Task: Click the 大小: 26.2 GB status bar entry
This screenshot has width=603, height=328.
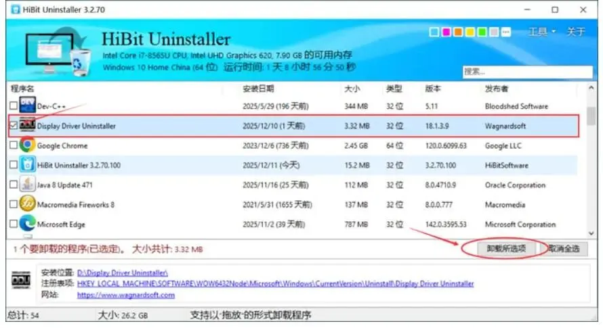Action: click(x=123, y=315)
